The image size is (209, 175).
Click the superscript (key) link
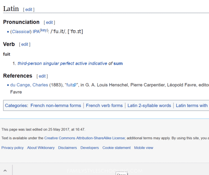click(x=44, y=30)
